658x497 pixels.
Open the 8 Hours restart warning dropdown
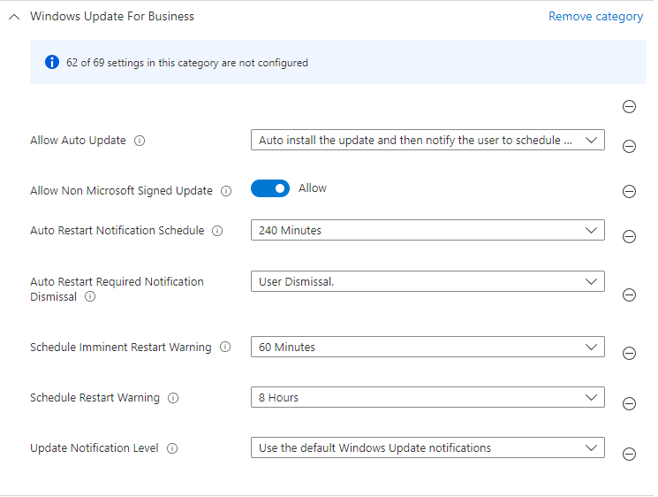pyautogui.click(x=427, y=397)
